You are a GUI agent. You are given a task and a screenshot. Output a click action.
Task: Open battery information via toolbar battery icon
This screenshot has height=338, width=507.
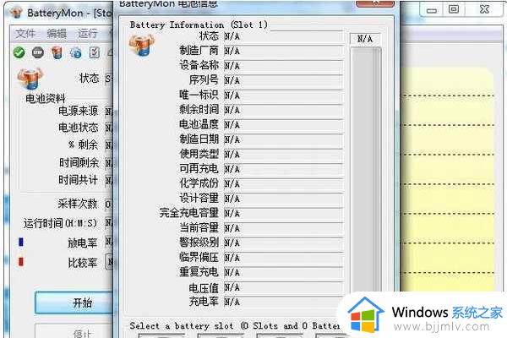pyautogui.click(x=57, y=52)
